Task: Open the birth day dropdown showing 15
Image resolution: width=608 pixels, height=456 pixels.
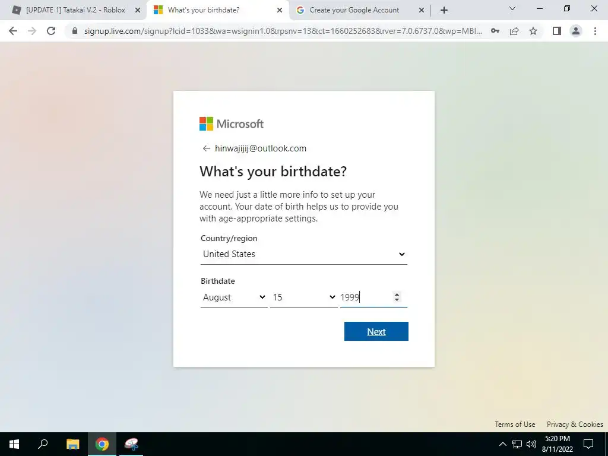Action: coord(303,297)
